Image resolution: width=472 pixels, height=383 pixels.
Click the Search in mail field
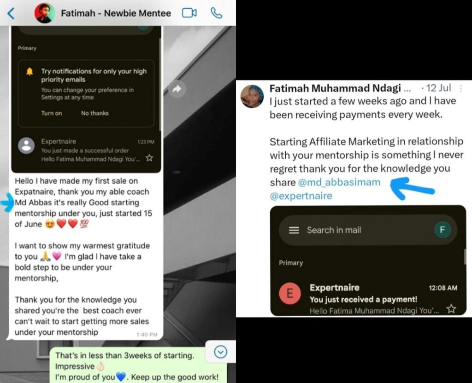(x=368, y=230)
